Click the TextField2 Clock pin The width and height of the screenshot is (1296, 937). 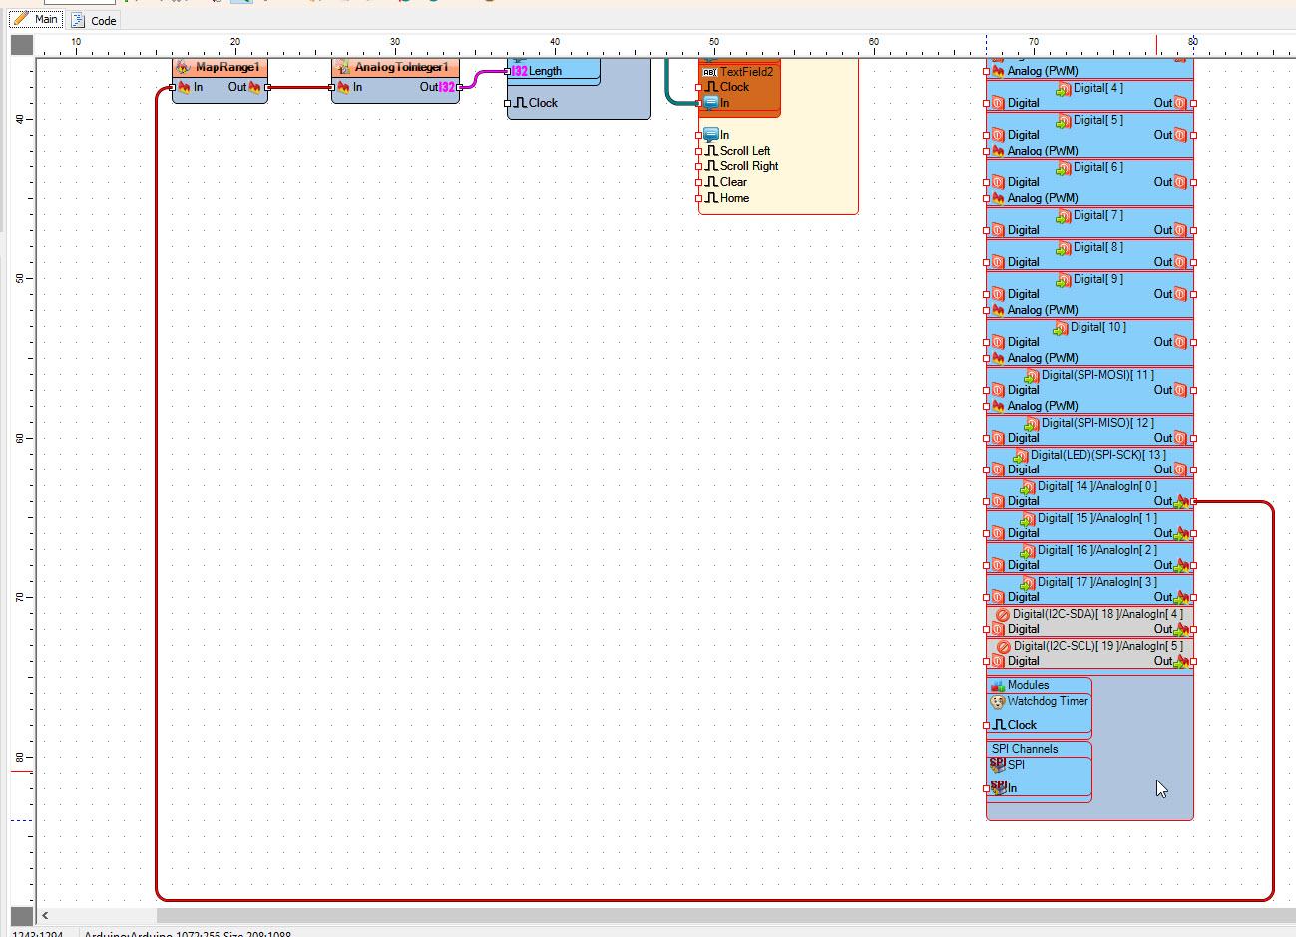coord(699,87)
